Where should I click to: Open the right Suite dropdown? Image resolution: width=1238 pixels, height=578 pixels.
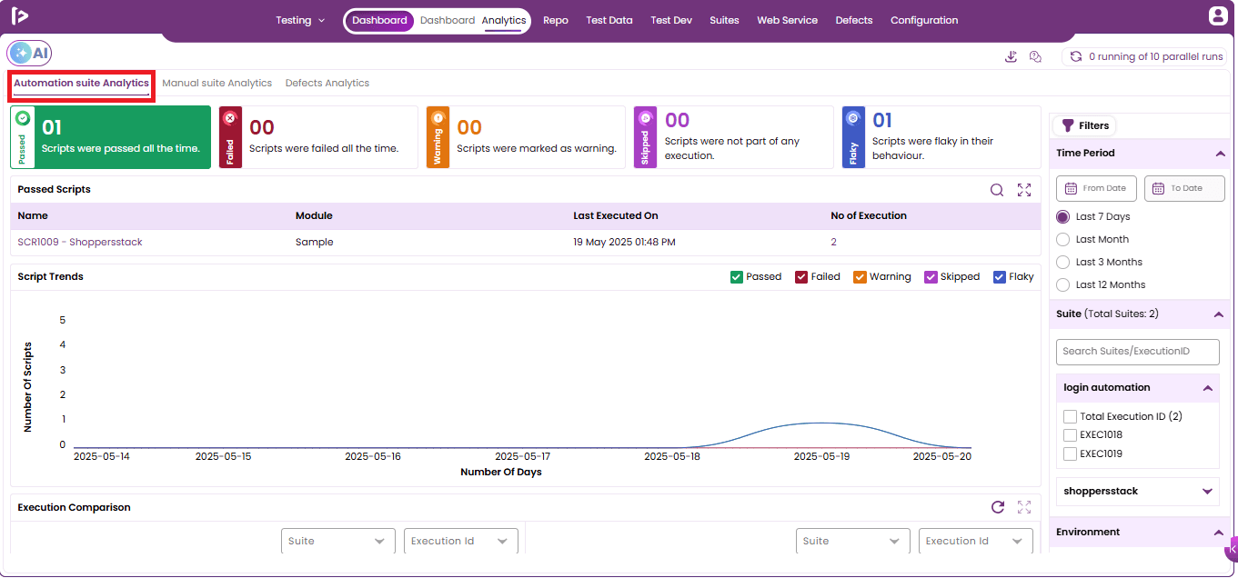[853, 541]
